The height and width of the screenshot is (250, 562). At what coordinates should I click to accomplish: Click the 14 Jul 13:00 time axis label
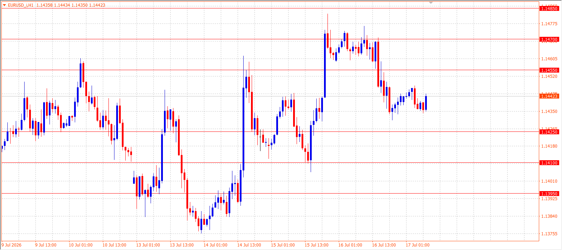(x=249, y=245)
